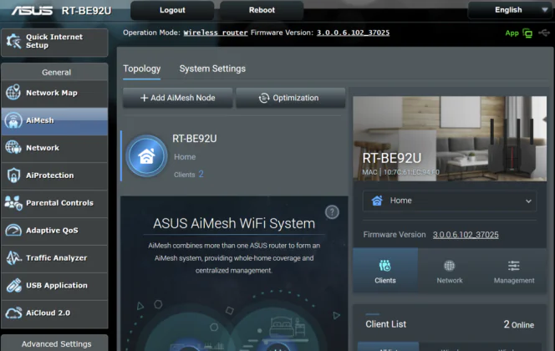Open the Network Map menu label
555x351 pixels.
coord(52,93)
